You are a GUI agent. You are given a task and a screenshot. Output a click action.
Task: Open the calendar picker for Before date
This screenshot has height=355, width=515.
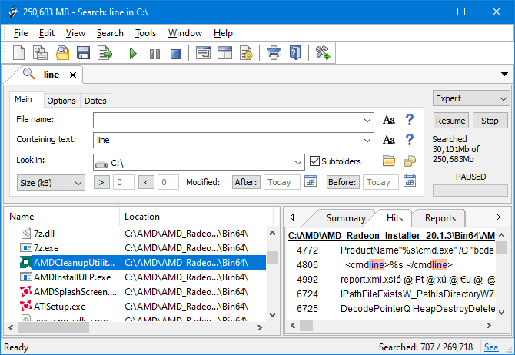click(409, 182)
